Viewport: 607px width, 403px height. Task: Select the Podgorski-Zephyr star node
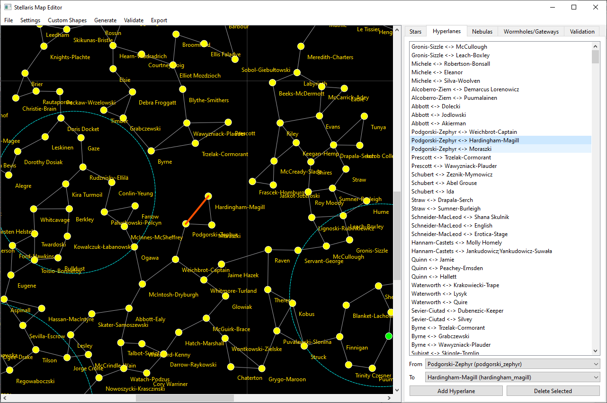186,223
